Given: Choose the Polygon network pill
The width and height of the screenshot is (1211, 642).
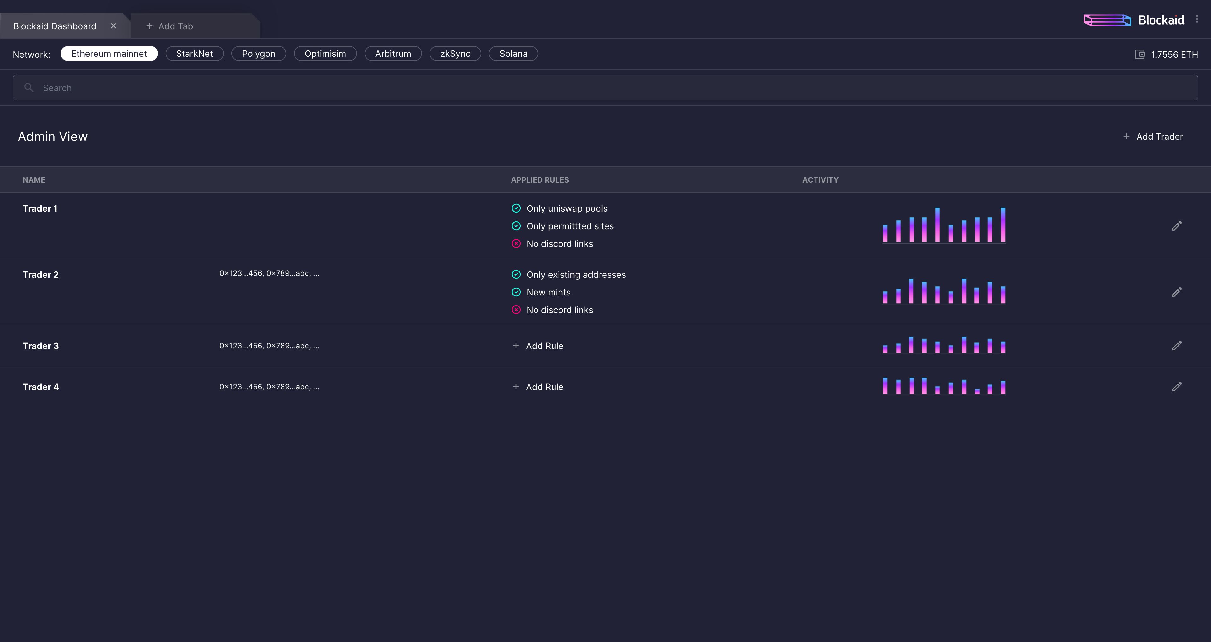Looking at the screenshot, I should tap(259, 54).
